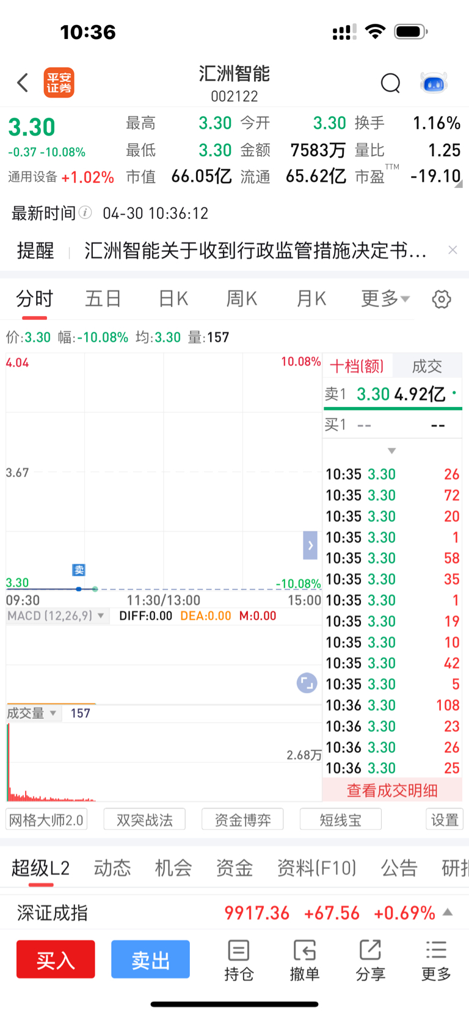Expand index bar with up triangle
The height and width of the screenshot is (1016, 469).
pos(448,912)
